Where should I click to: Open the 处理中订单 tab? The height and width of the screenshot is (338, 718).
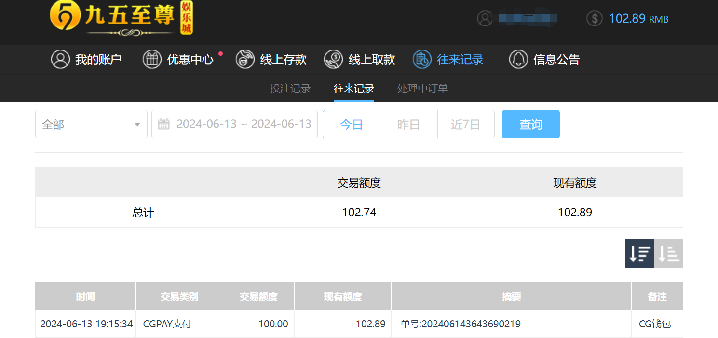point(422,88)
